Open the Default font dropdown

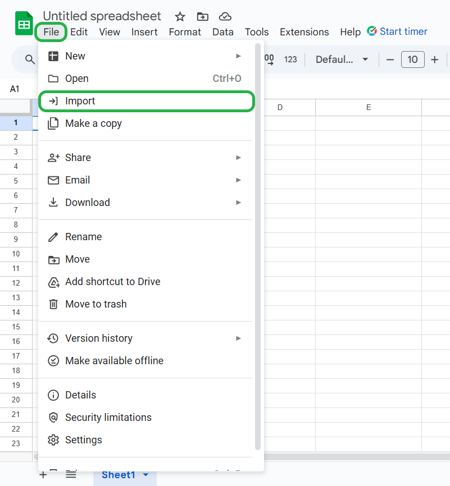pos(342,59)
